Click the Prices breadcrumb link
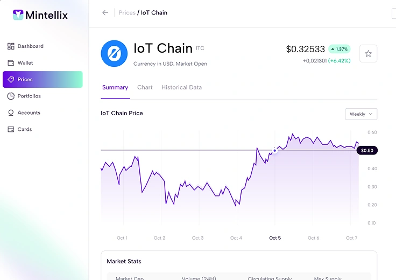Screen dimensions: 396x280 coord(127,13)
